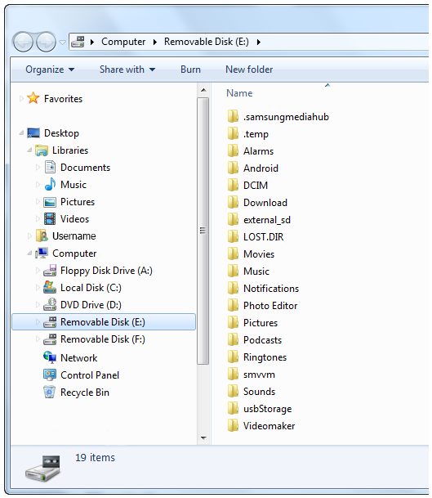Click the Music library note icon

[50, 184]
